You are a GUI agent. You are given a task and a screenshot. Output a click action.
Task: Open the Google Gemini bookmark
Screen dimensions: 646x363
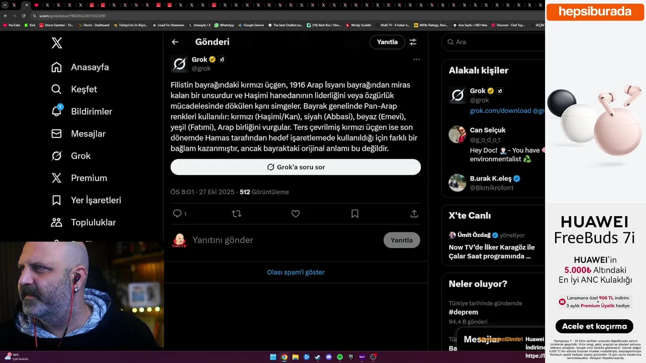tap(251, 25)
